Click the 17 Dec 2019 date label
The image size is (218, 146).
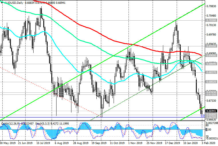(x=172, y=143)
